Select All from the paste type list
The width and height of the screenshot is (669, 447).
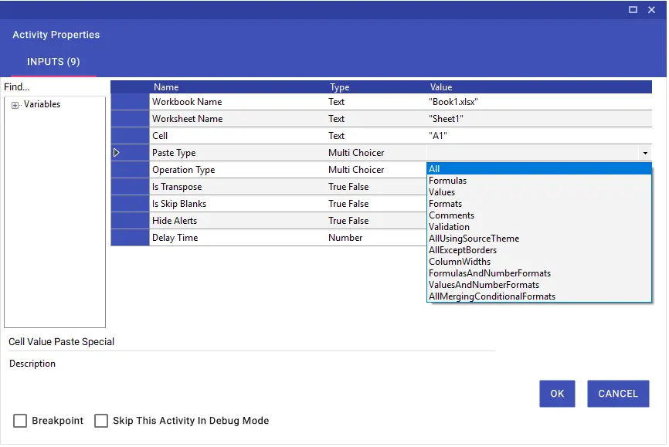pyautogui.click(x=539, y=169)
